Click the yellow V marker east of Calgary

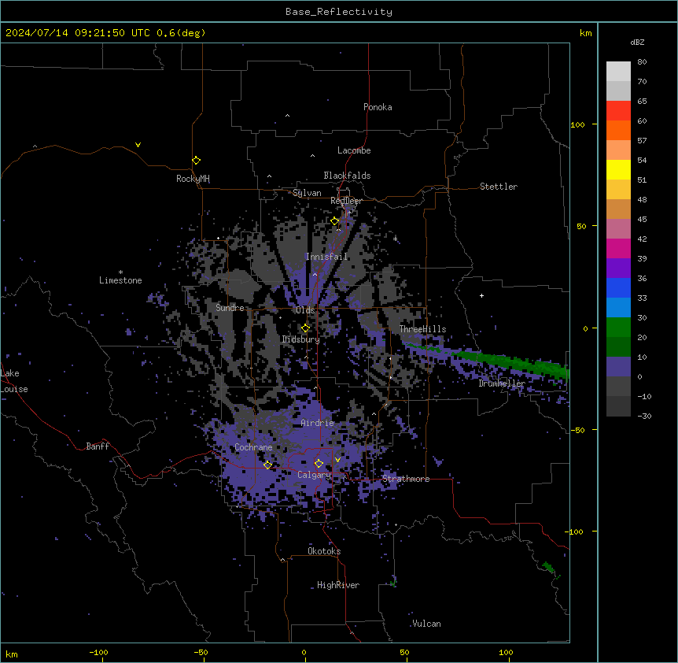(x=337, y=460)
